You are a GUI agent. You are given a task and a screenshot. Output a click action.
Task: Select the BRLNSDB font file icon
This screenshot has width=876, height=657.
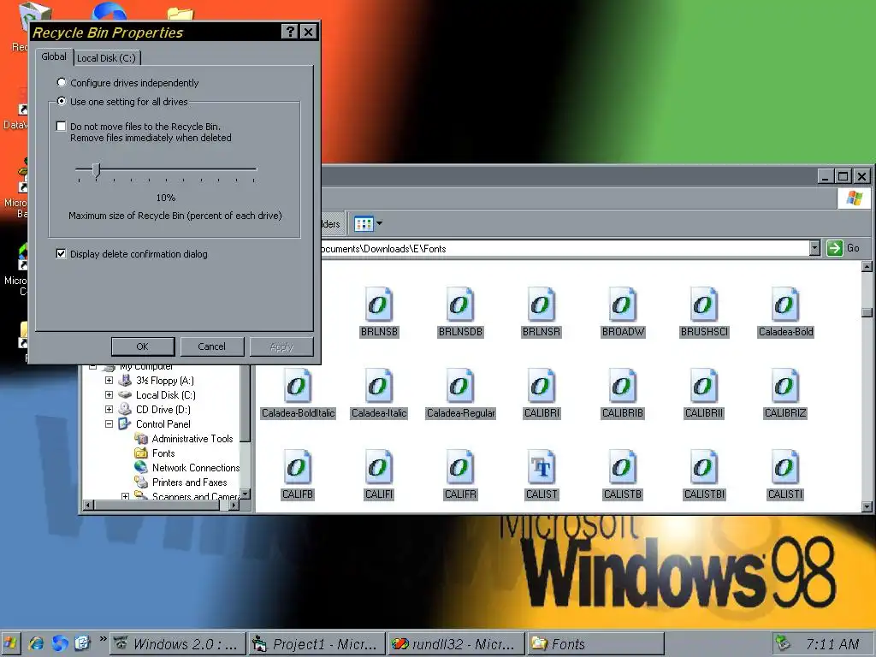coord(460,305)
